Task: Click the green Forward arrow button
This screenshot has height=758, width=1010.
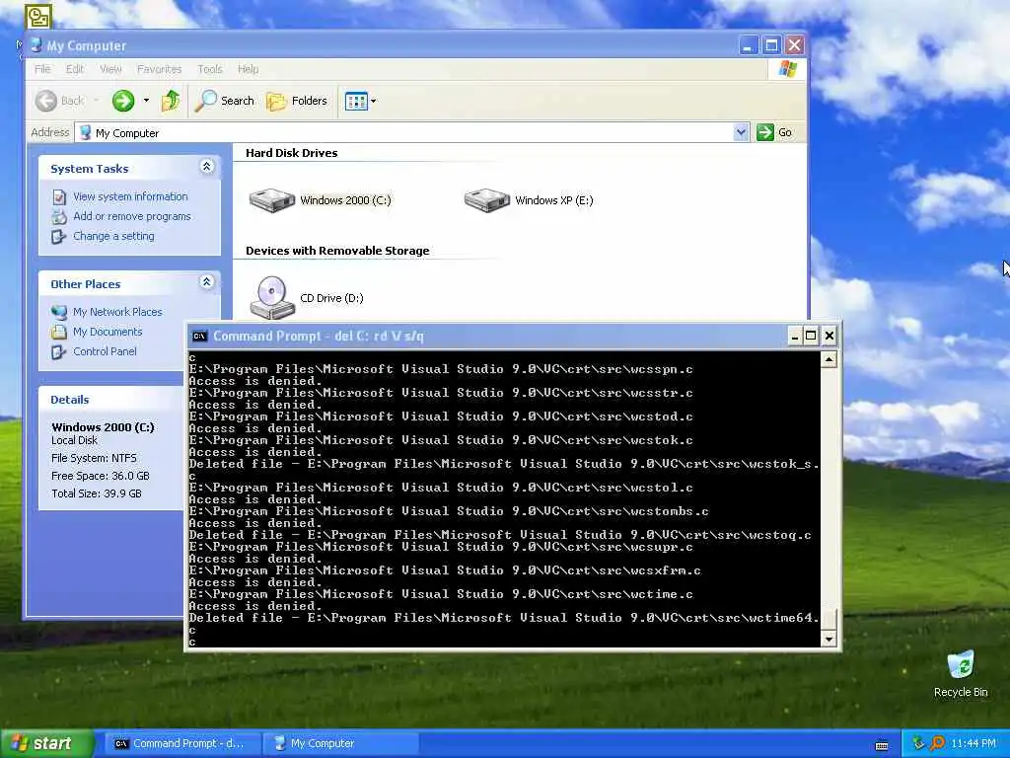Action: pos(123,101)
